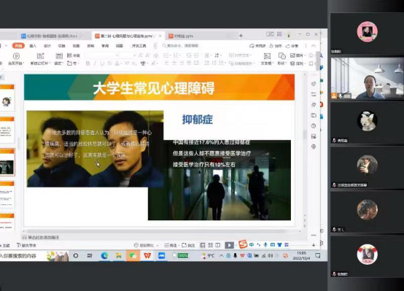Toggle underline formatting in the ribbon
Viewport: 404px width, 291px height.
click(102, 63)
